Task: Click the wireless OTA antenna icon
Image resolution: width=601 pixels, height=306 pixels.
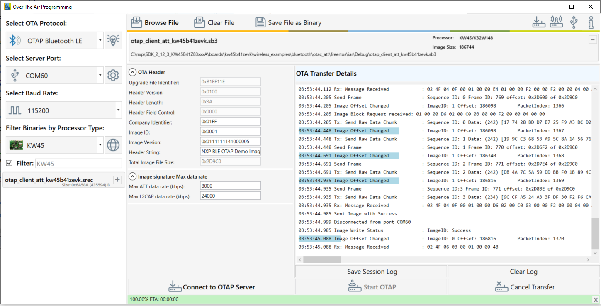Action: pyautogui.click(x=556, y=22)
